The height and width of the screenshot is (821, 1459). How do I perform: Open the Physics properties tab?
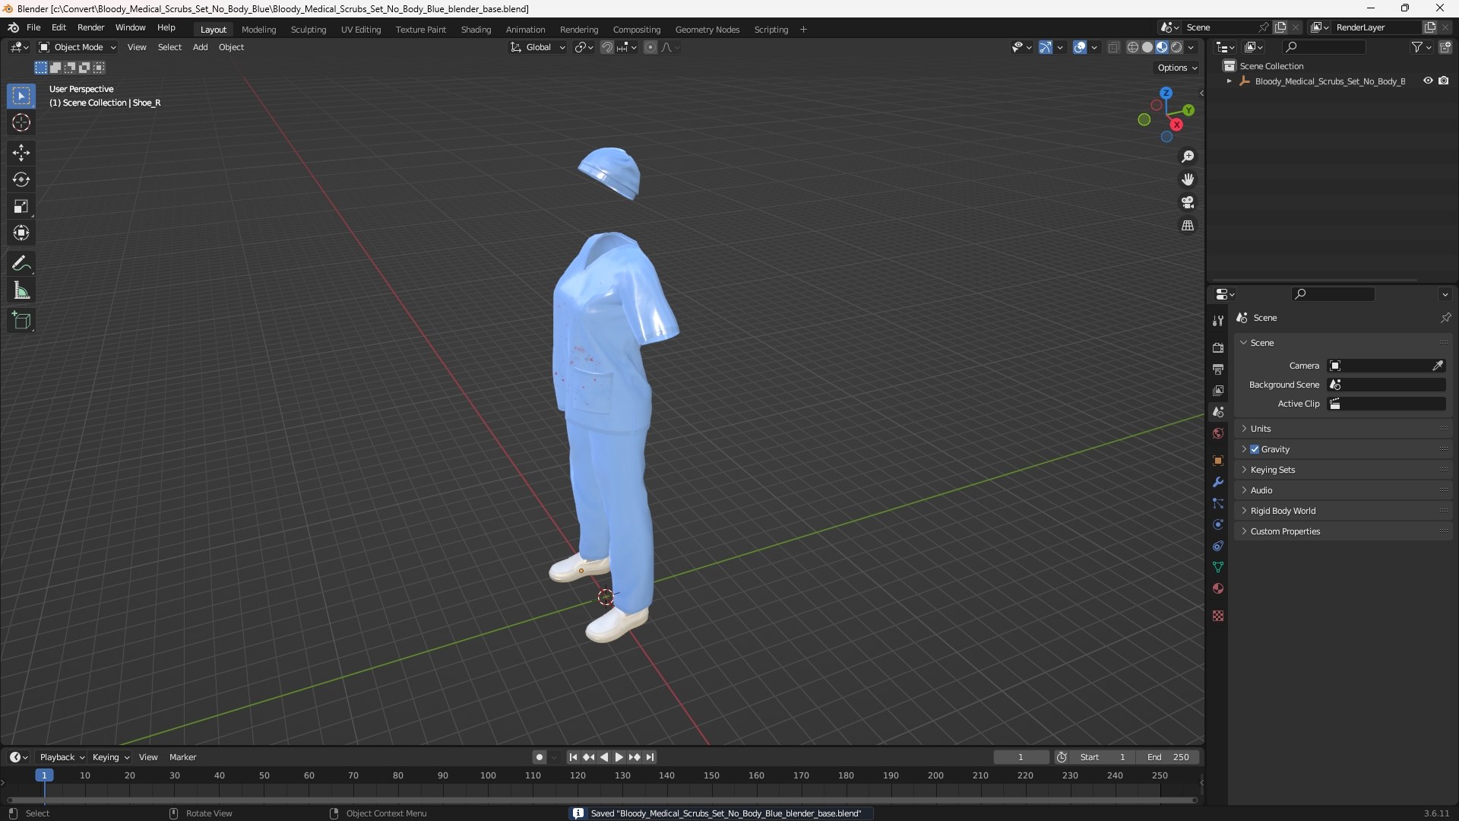[x=1218, y=525]
